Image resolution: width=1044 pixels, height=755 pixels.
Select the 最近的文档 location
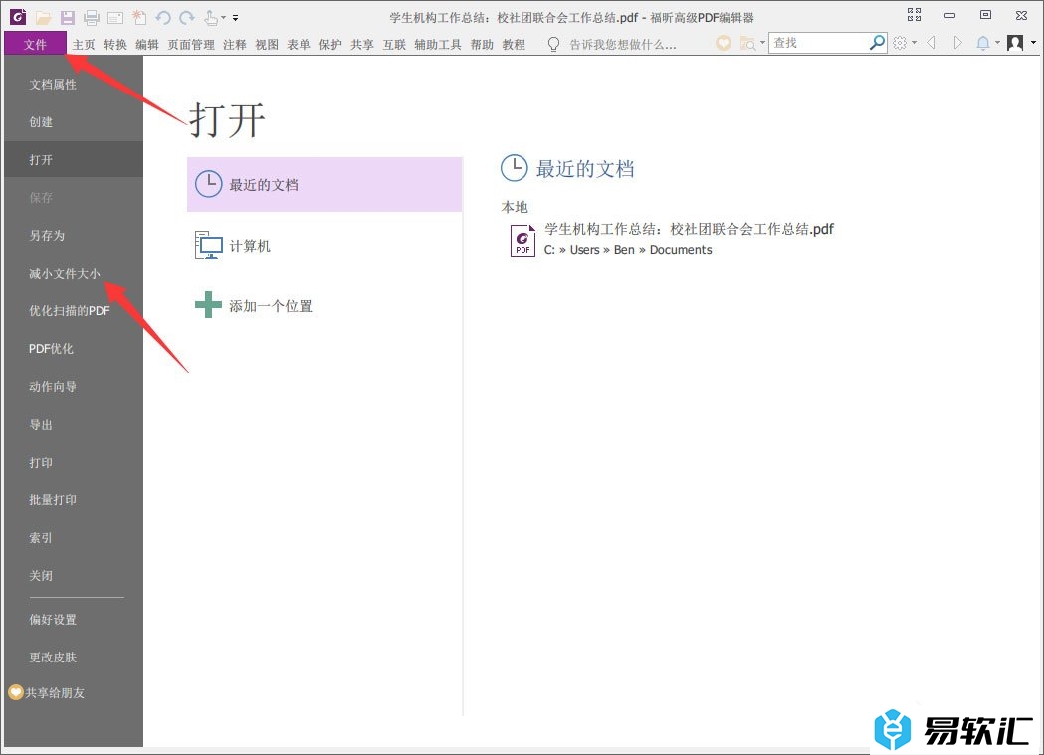click(x=324, y=184)
